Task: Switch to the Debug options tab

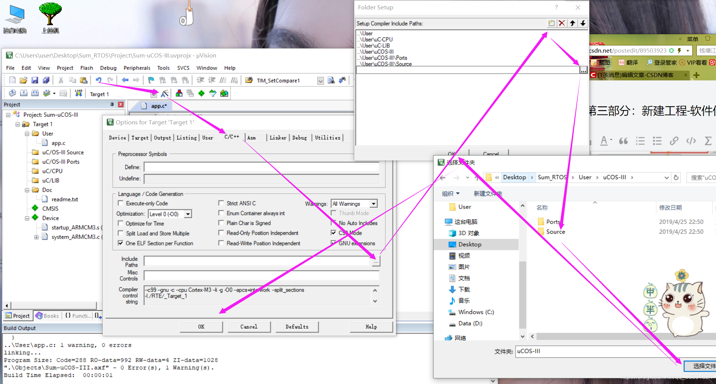Action: point(299,138)
